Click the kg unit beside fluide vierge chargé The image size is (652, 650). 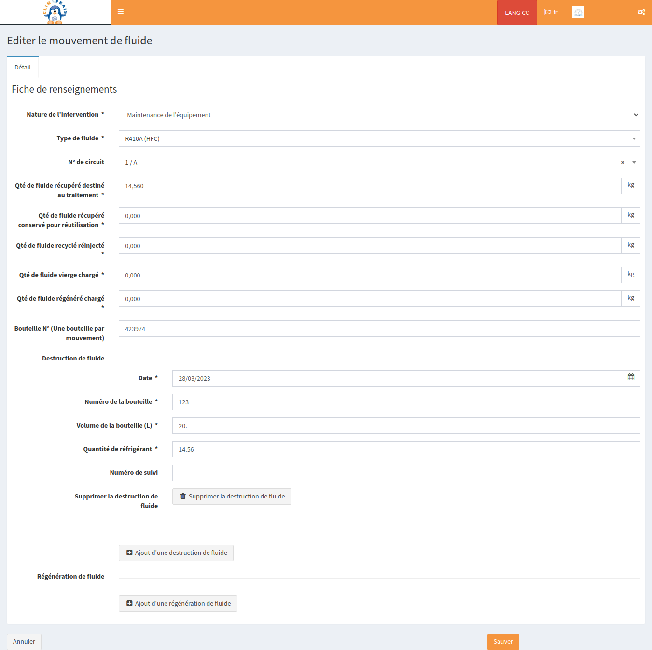631,275
